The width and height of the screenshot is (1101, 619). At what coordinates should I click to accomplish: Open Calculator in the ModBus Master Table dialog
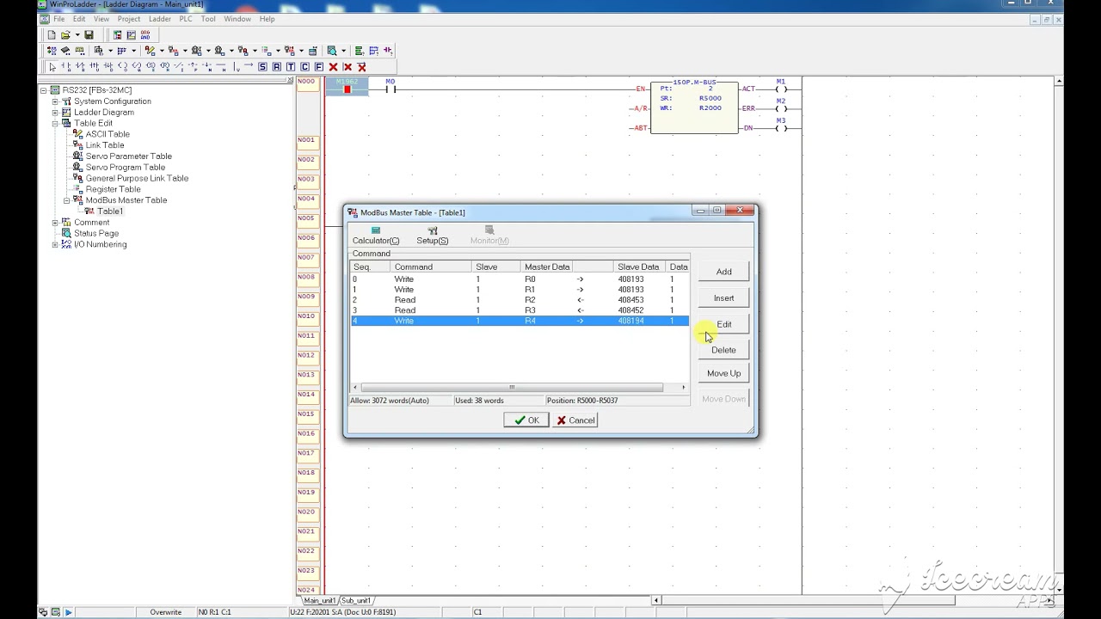[x=376, y=236]
